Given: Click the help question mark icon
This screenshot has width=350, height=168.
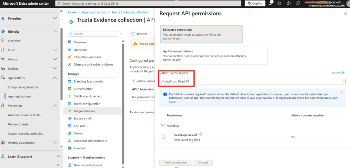Looking at the screenshot, I should 288,3.
